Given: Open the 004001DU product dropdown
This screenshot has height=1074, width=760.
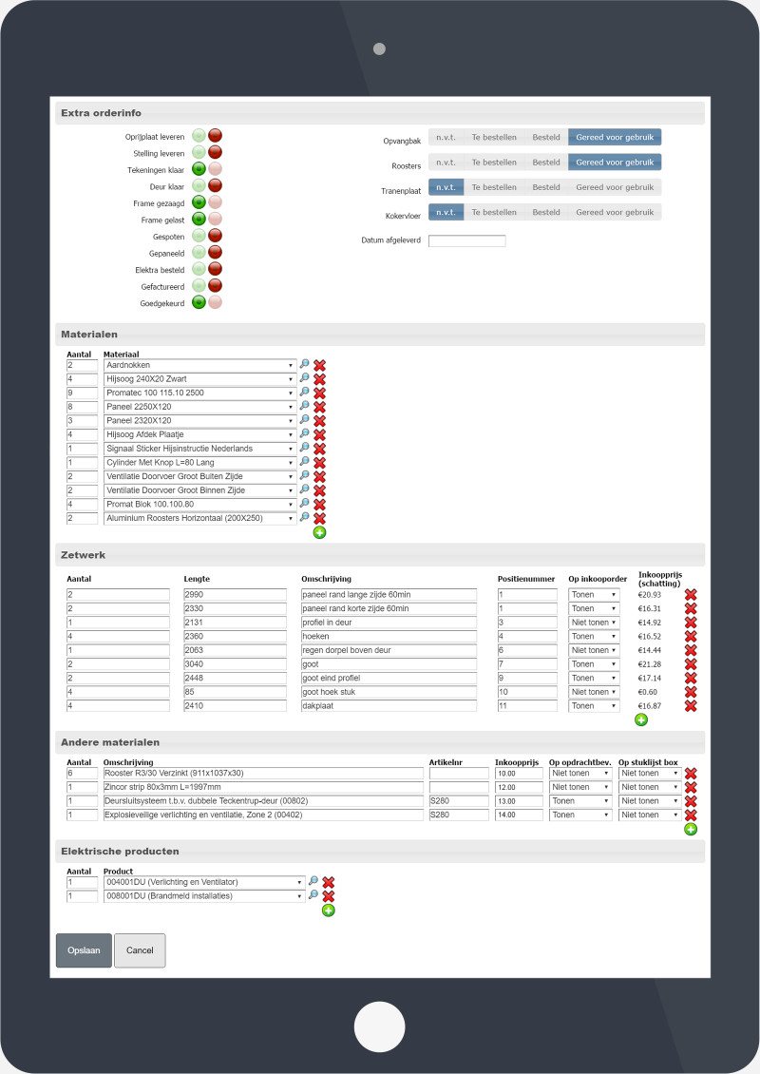Looking at the screenshot, I should coord(204,882).
